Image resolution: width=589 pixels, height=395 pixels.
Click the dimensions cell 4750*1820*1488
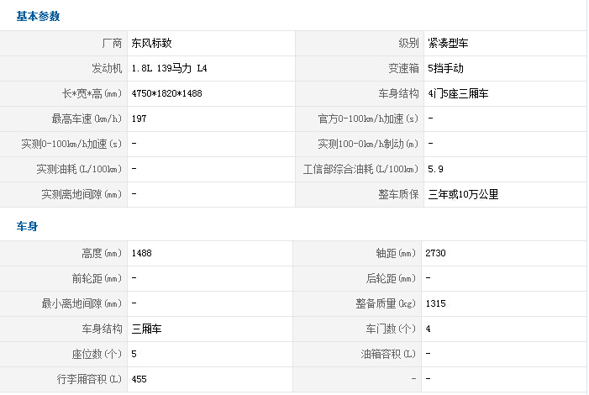point(167,93)
